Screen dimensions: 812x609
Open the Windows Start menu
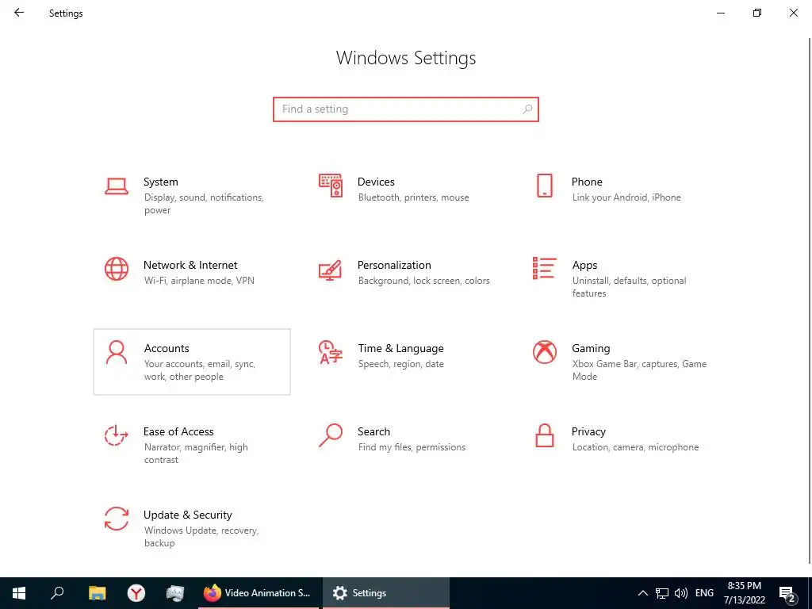pos(19,593)
